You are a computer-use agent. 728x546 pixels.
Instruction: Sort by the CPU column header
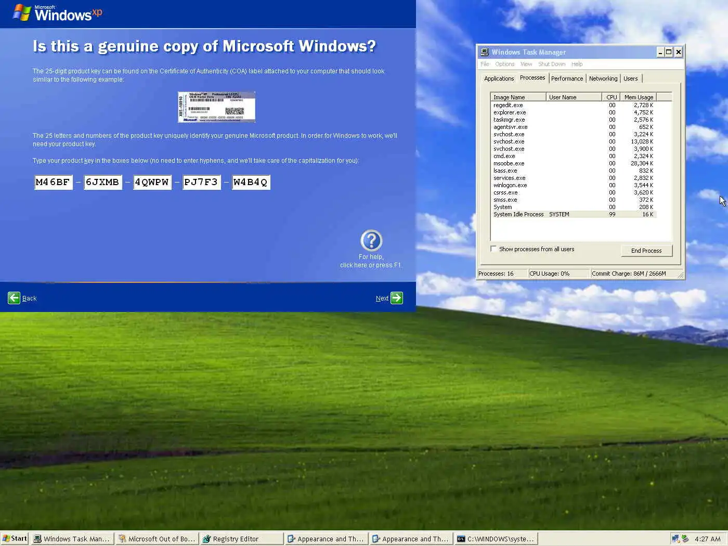611,97
